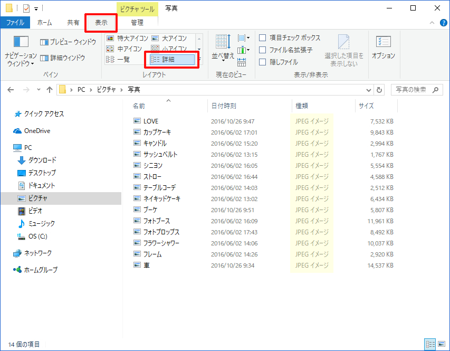Viewport: 450px width, 351px height.
Task: Select OneDrive in navigation pane
Action: [x=32, y=131]
